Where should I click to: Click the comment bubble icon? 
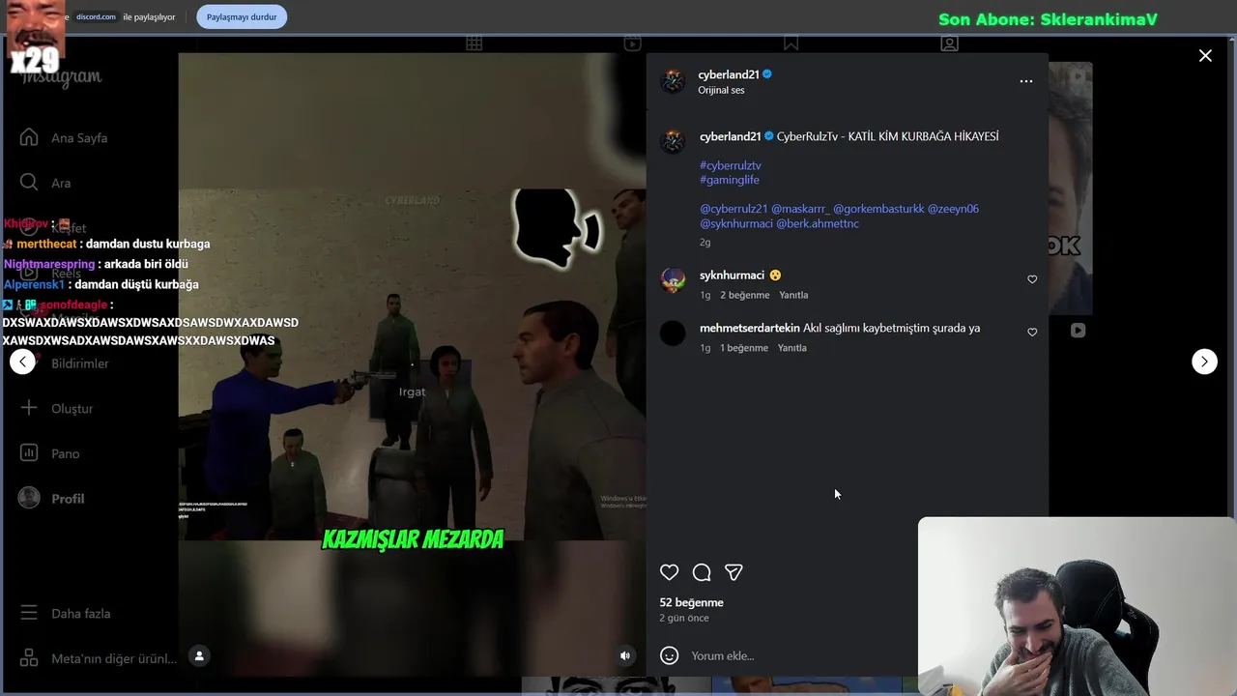pos(702,572)
